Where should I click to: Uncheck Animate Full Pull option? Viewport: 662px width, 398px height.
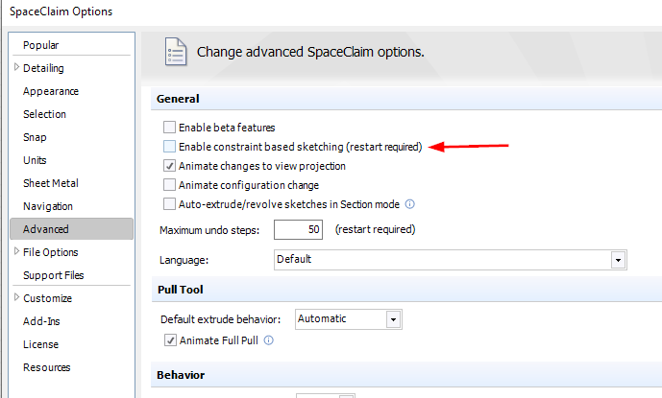(170, 340)
